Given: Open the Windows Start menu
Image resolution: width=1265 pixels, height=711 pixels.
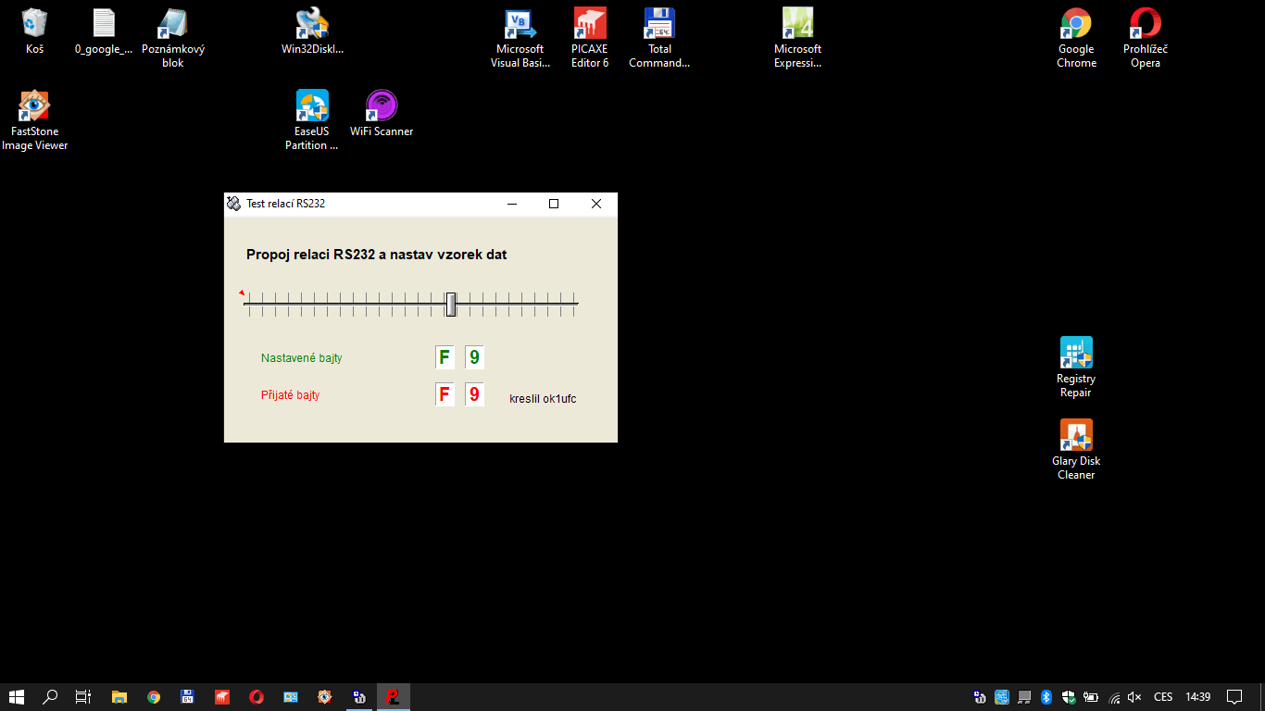Looking at the screenshot, I should pos(17,697).
